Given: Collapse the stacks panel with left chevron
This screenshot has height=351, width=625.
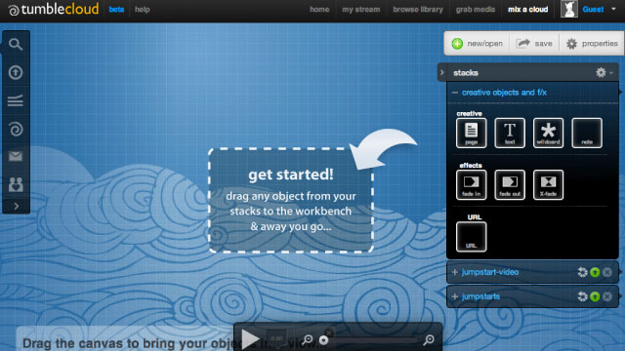Looking at the screenshot, I should pyautogui.click(x=442, y=72).
